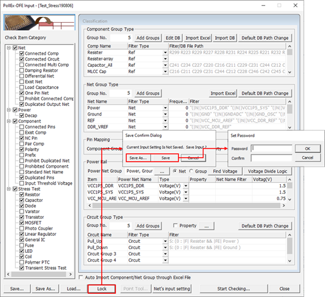Open Filter Type dropdown for Pull_Up circuit

(x=165, y=242)
